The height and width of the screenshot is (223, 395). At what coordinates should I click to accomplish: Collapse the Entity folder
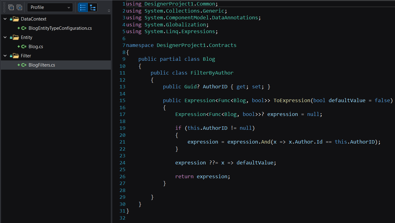click(x=5, y=37)
